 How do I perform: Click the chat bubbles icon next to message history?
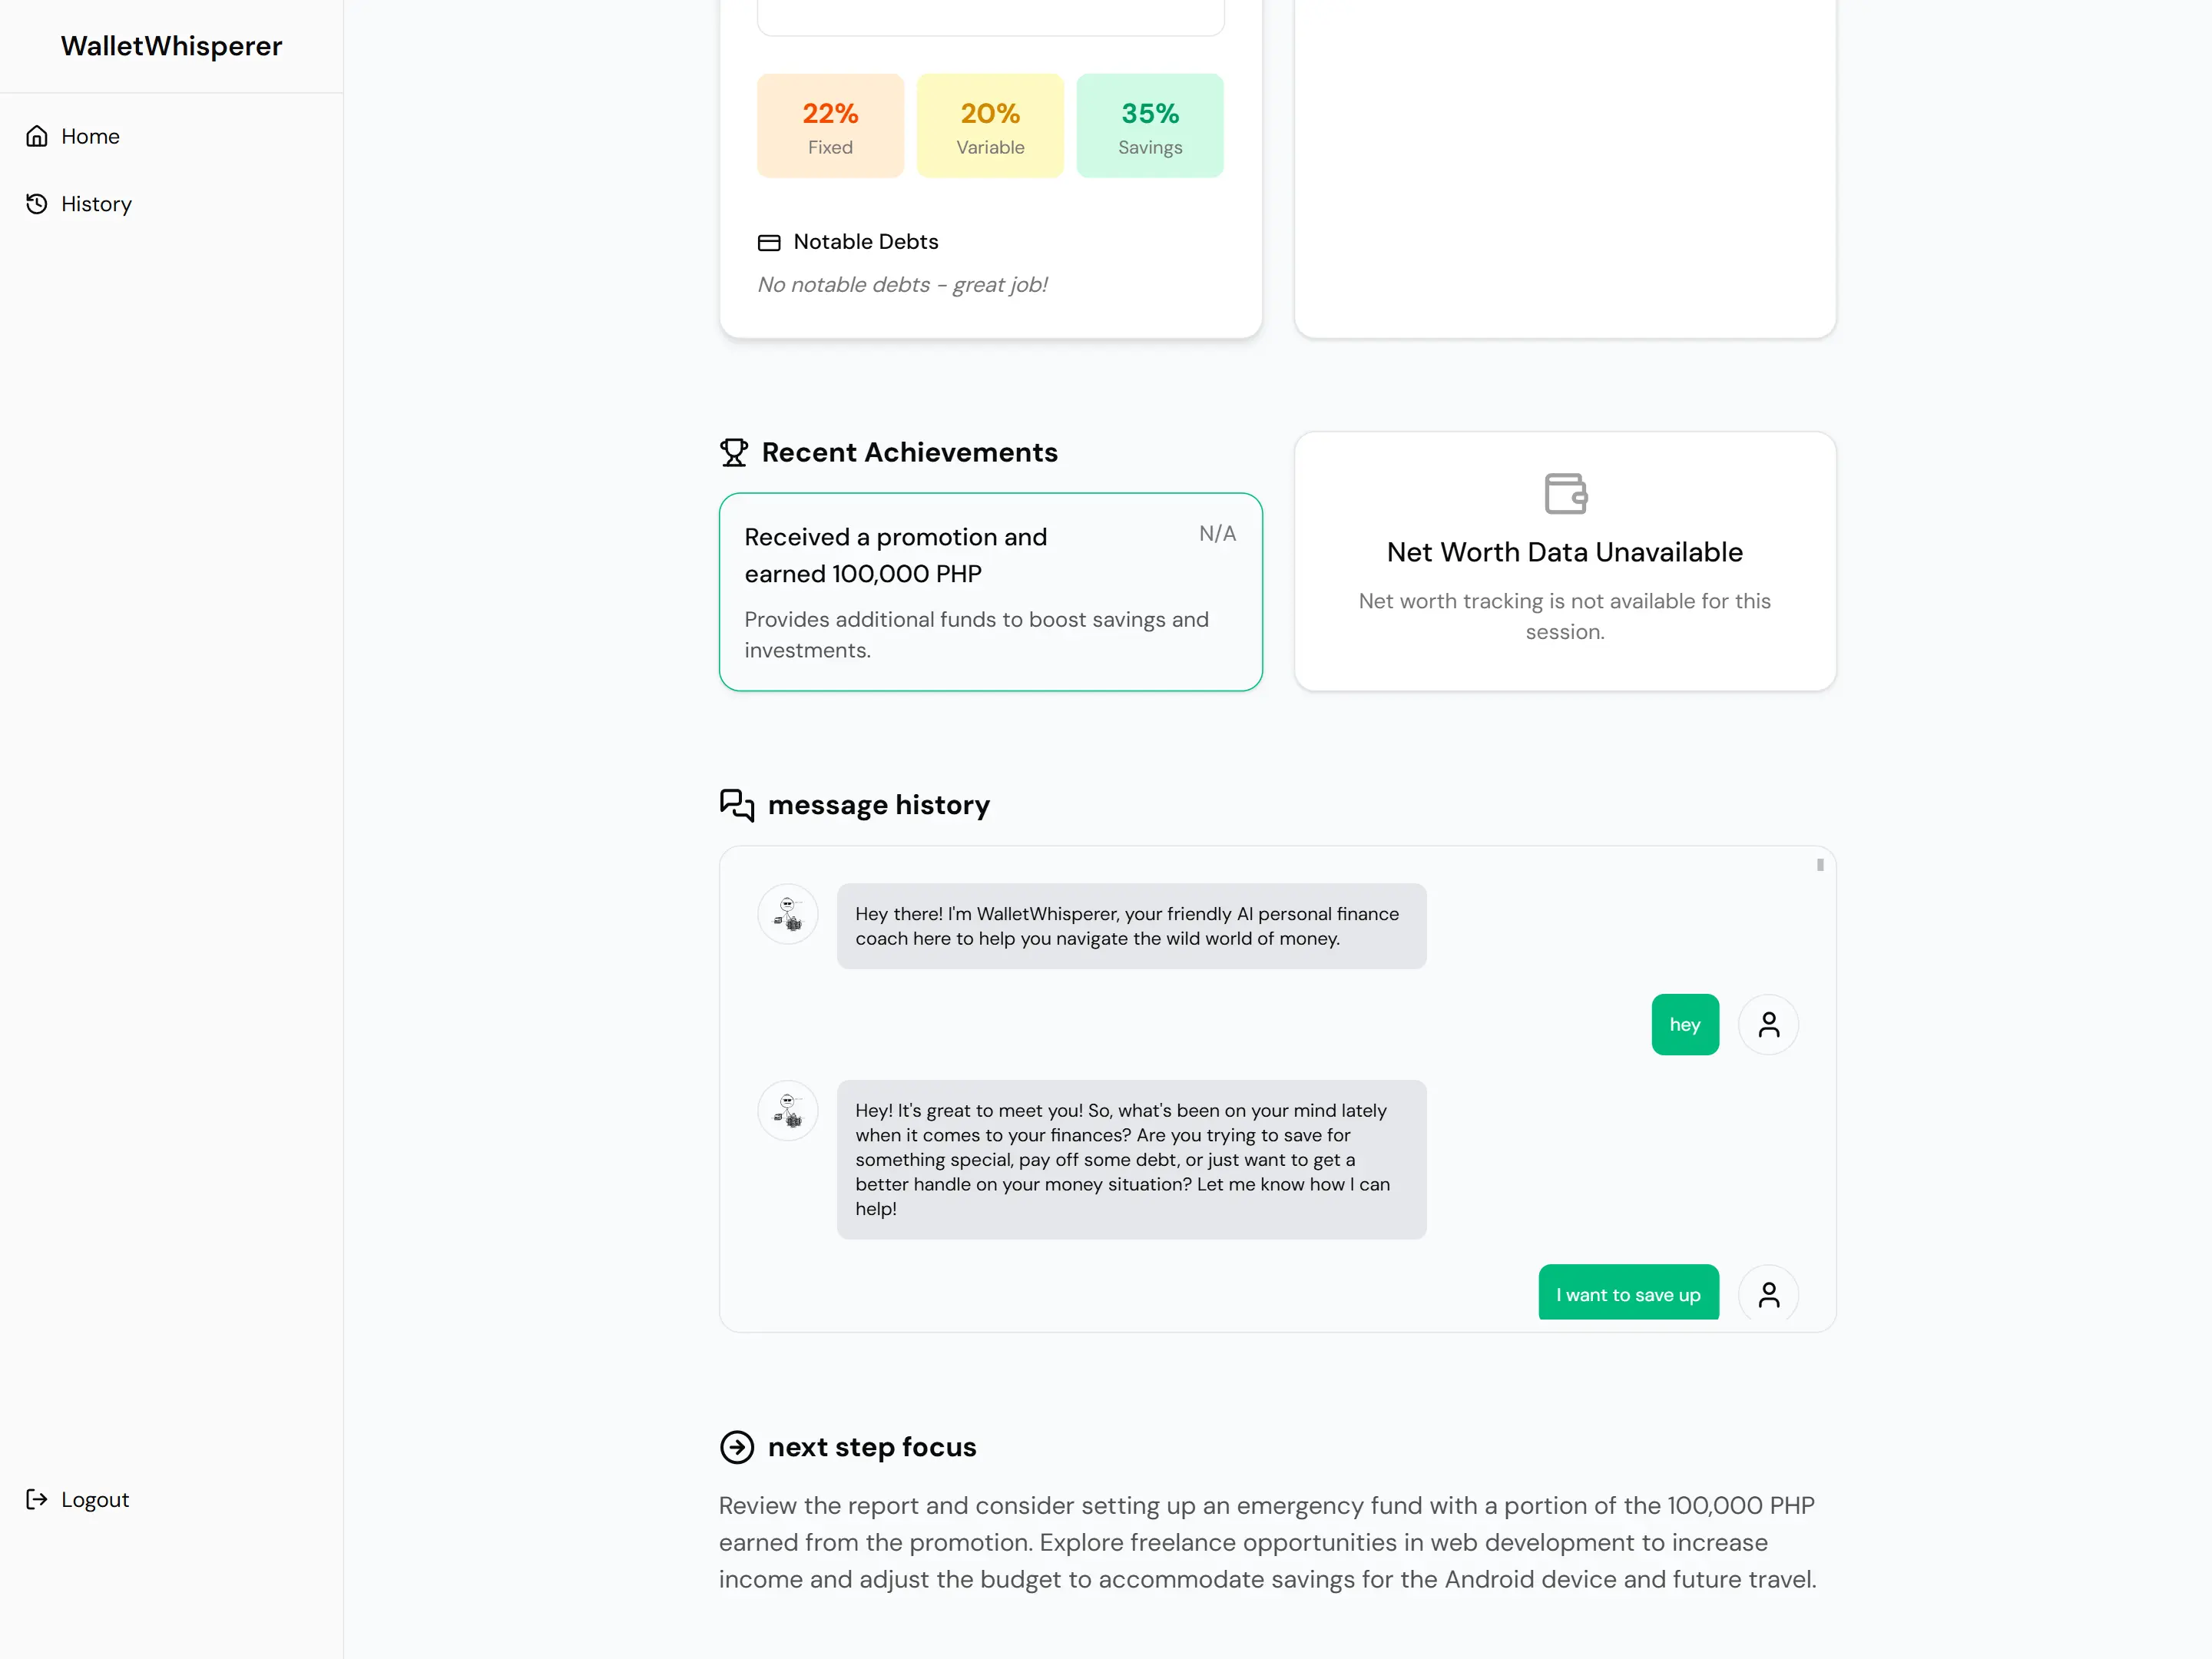(x=737, y=806)
